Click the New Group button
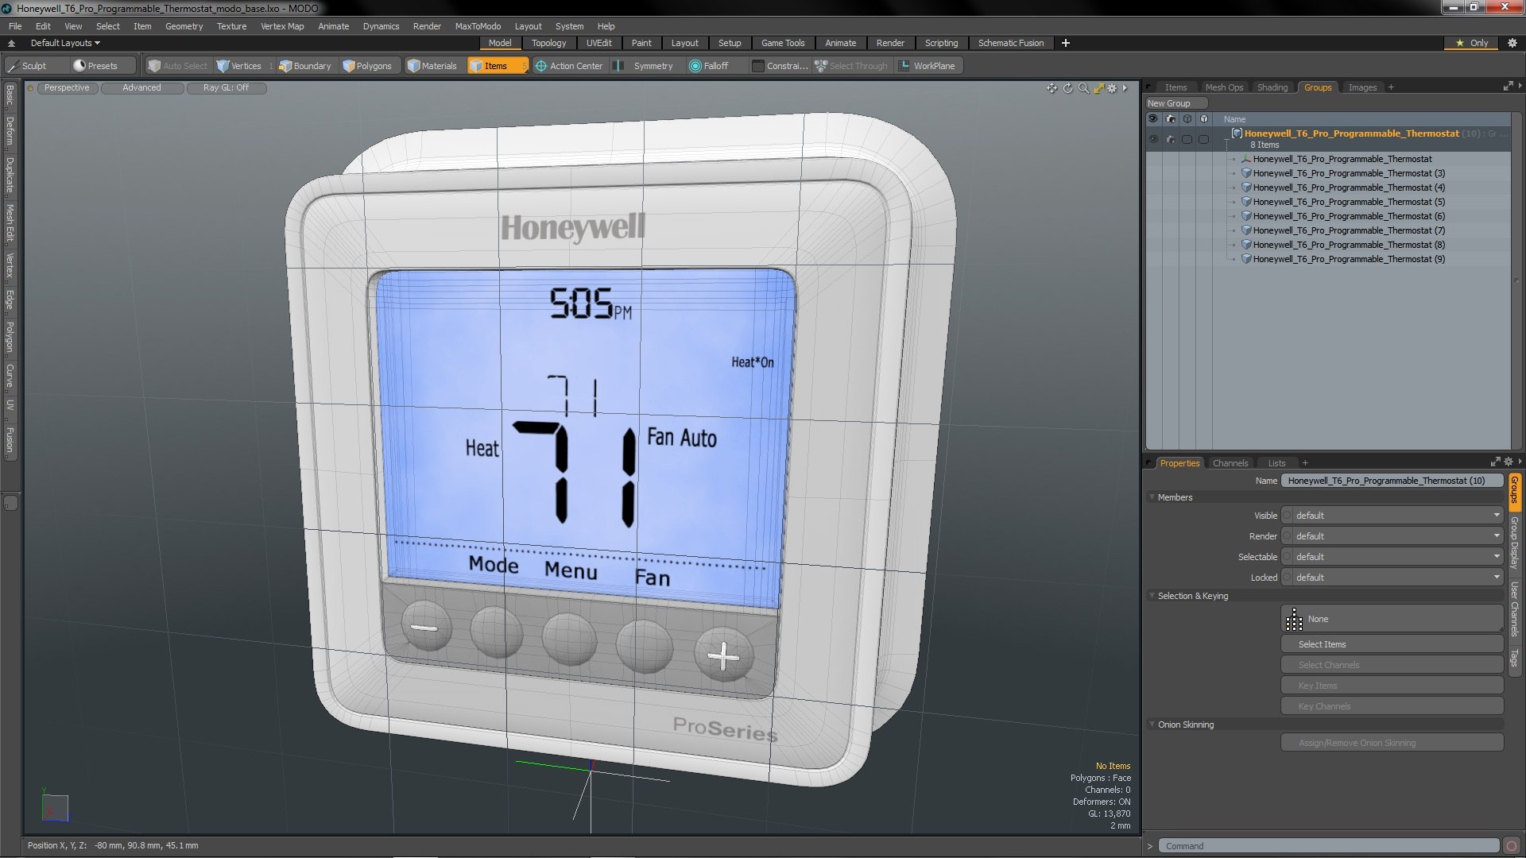Screen dimensions: 1526x858 1175,103
